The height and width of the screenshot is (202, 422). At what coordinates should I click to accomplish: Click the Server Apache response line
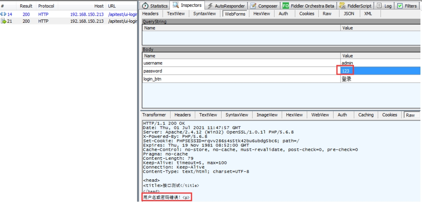click(x=218, y=132)
